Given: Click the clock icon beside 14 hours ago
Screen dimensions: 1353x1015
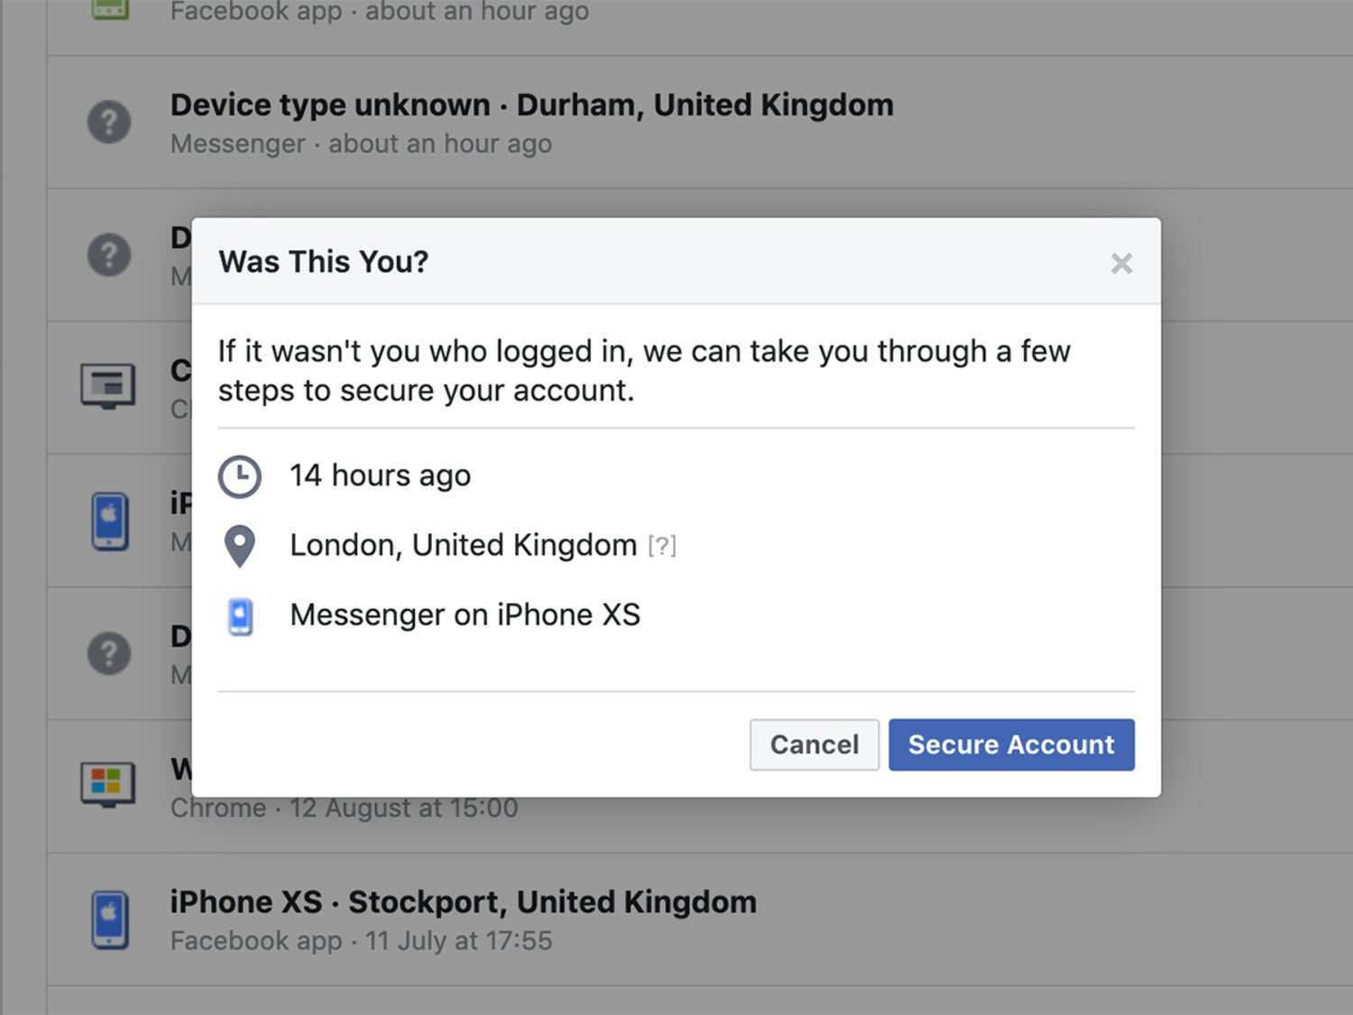Looking at the screenshot, I should pyautogui.click(x=240, y=476).
